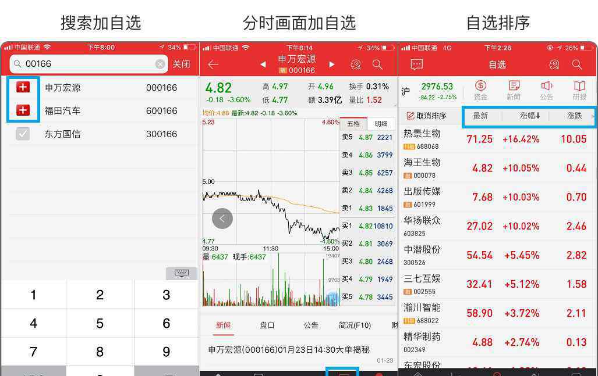
Task: Open the 三七互娱 002555 watchlist row
Action: click(497, 284)
